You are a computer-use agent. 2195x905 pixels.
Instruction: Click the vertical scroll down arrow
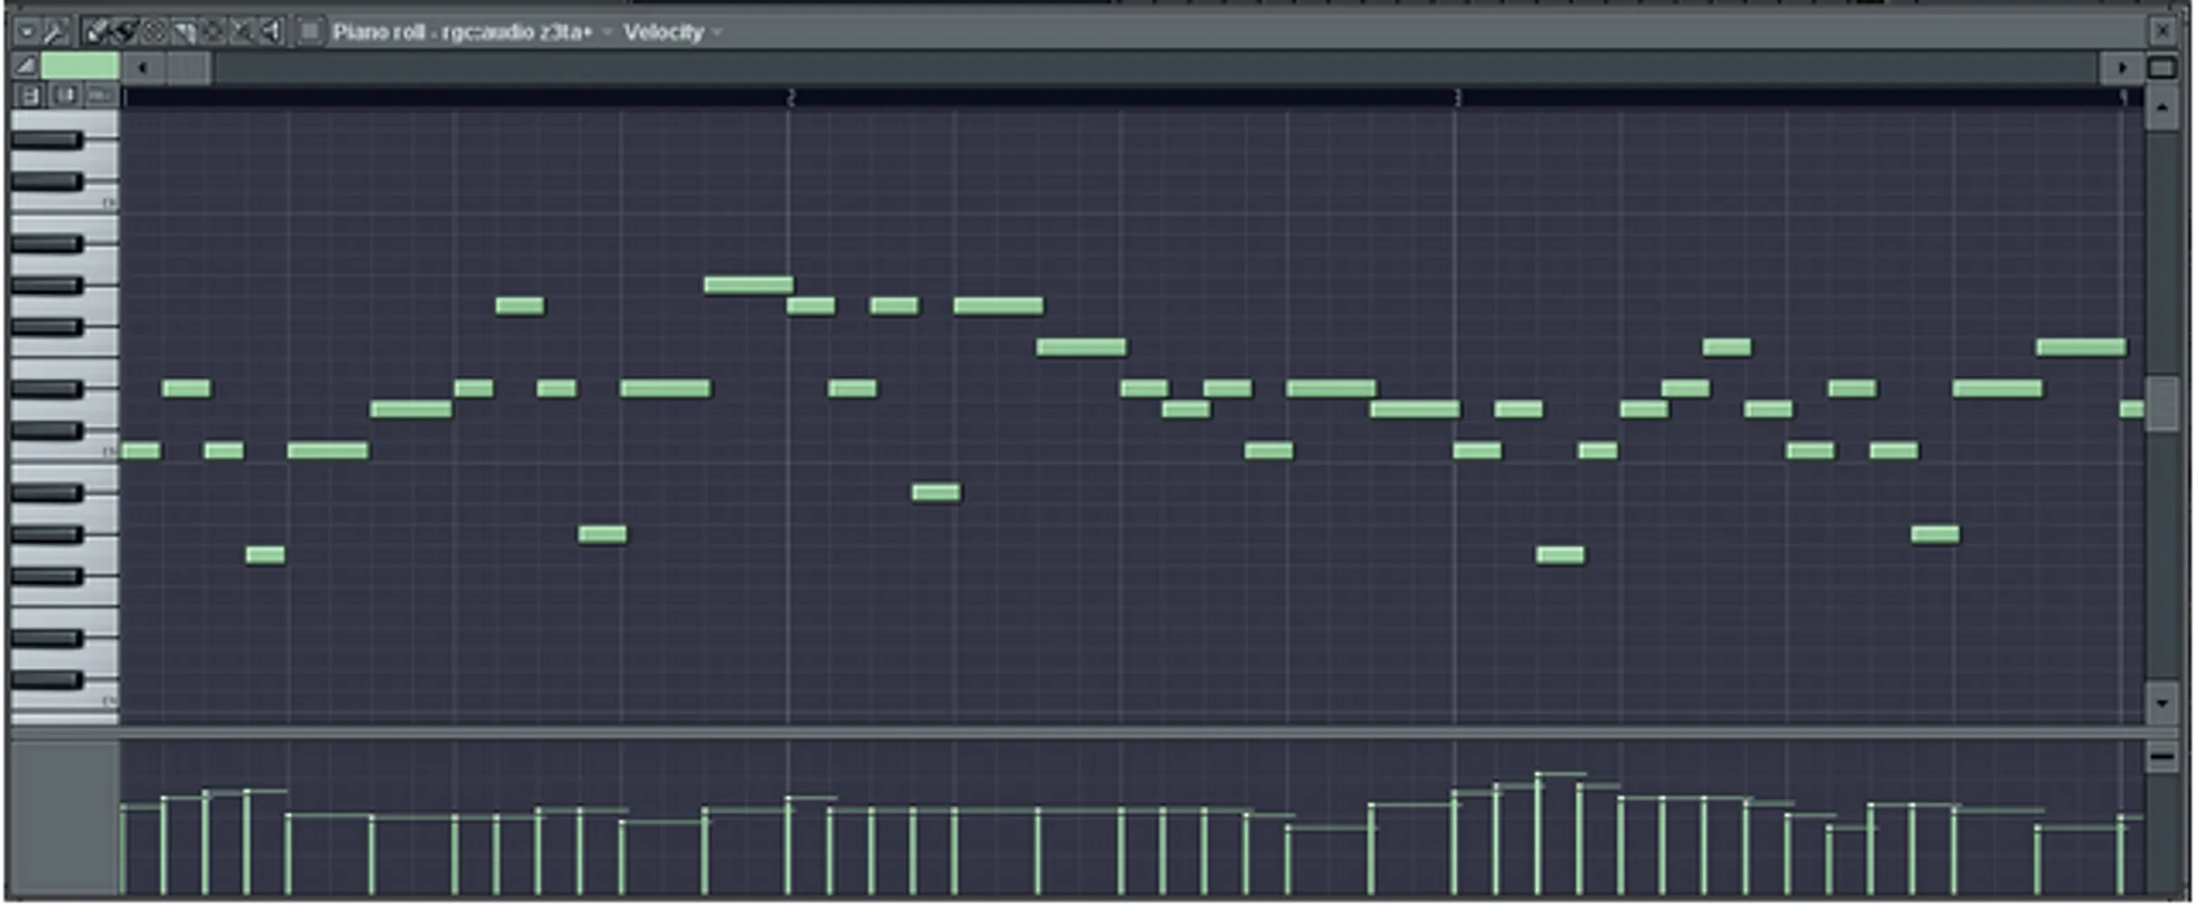click(2163, 701)
